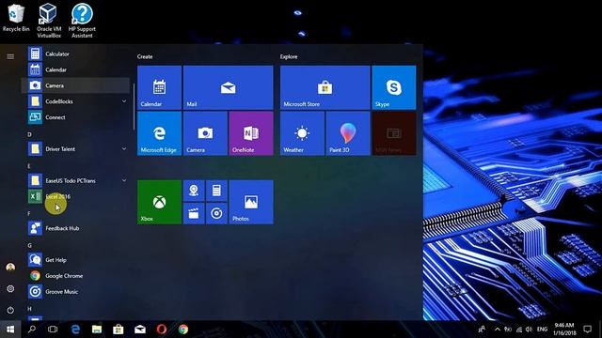Image resolution: width=602 pixels, height=338 pixels.
Task: Launch Excel 2016 from the list
Action: click(x=75, y=196)
